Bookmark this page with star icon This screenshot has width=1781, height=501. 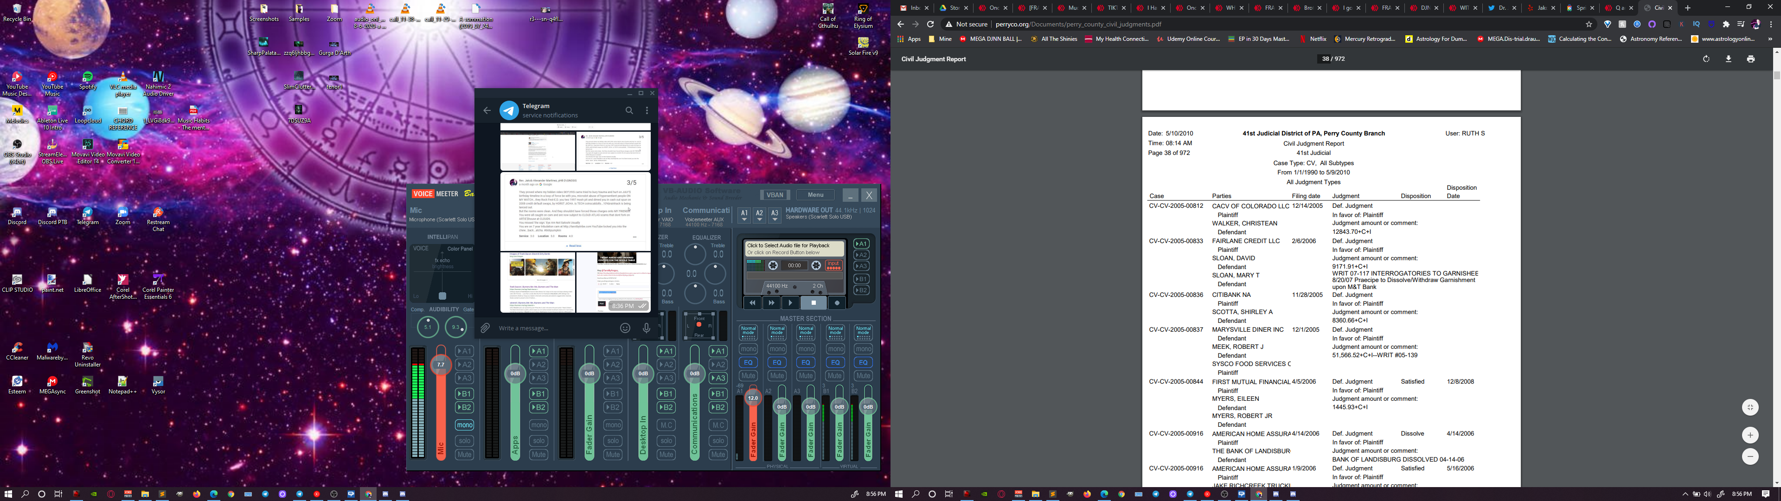click(1589, 24)
